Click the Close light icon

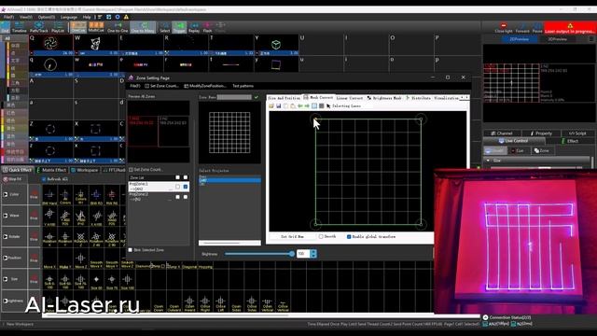click(x=504, y=28)
